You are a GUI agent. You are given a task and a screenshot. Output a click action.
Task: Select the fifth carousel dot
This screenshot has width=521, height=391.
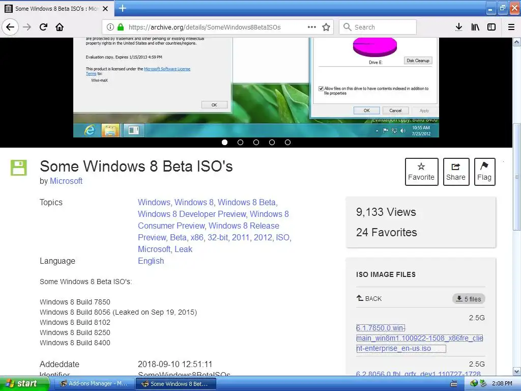[288, 143]
